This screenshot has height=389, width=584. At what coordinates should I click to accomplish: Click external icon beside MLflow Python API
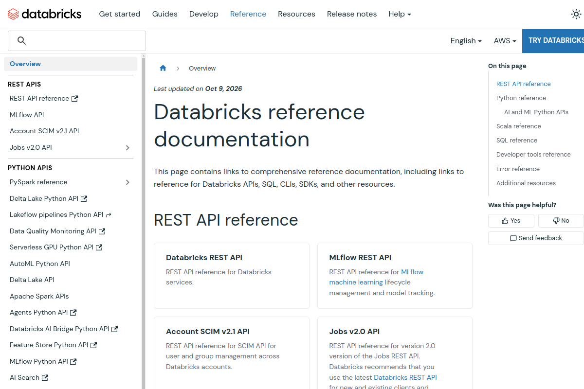[x=73, y=362]
